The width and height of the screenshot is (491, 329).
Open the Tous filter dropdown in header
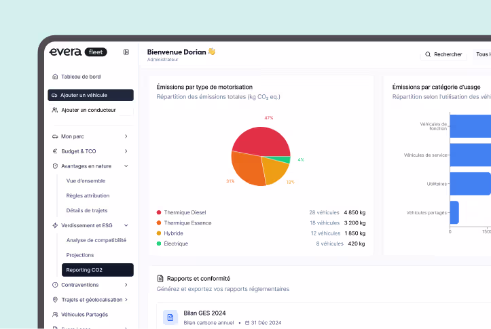pyautogui.click(x=483, y=54)
